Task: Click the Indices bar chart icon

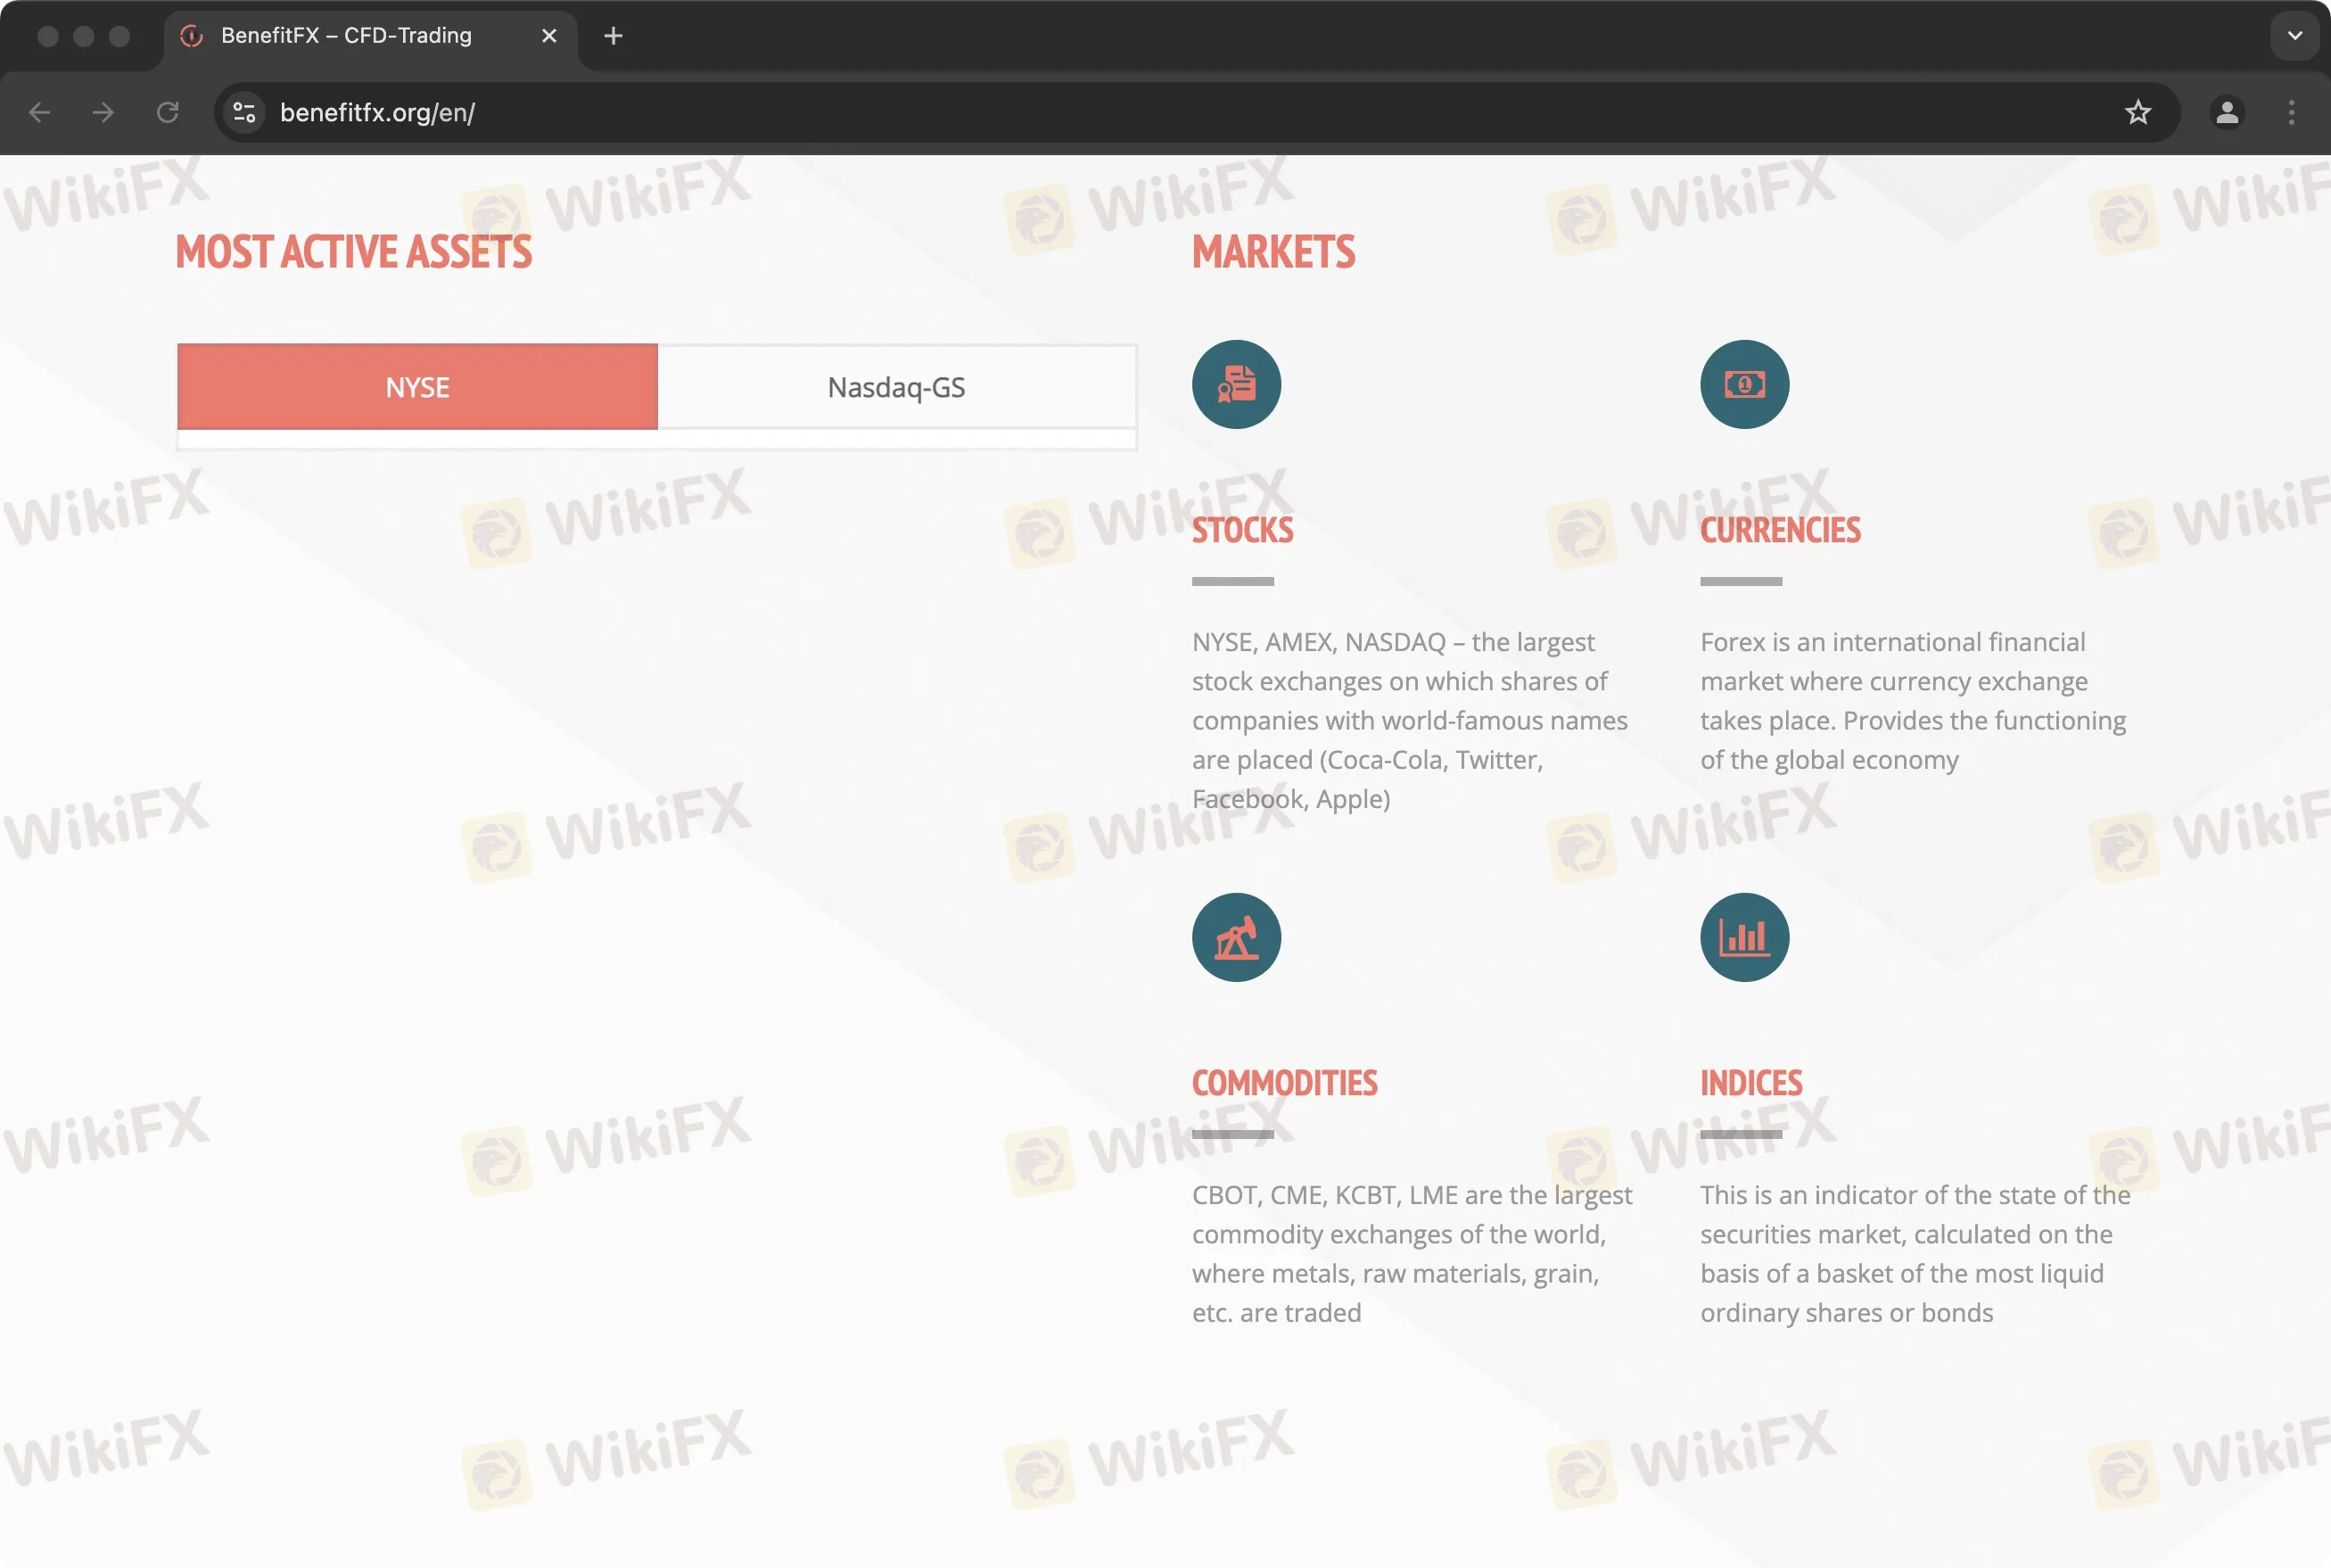Action: coord(1743,937)
